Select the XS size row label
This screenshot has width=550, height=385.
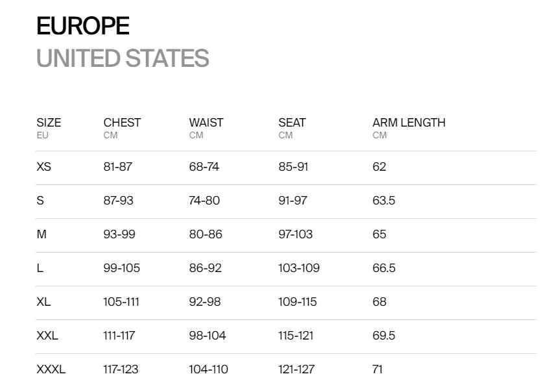coord(44,166)
